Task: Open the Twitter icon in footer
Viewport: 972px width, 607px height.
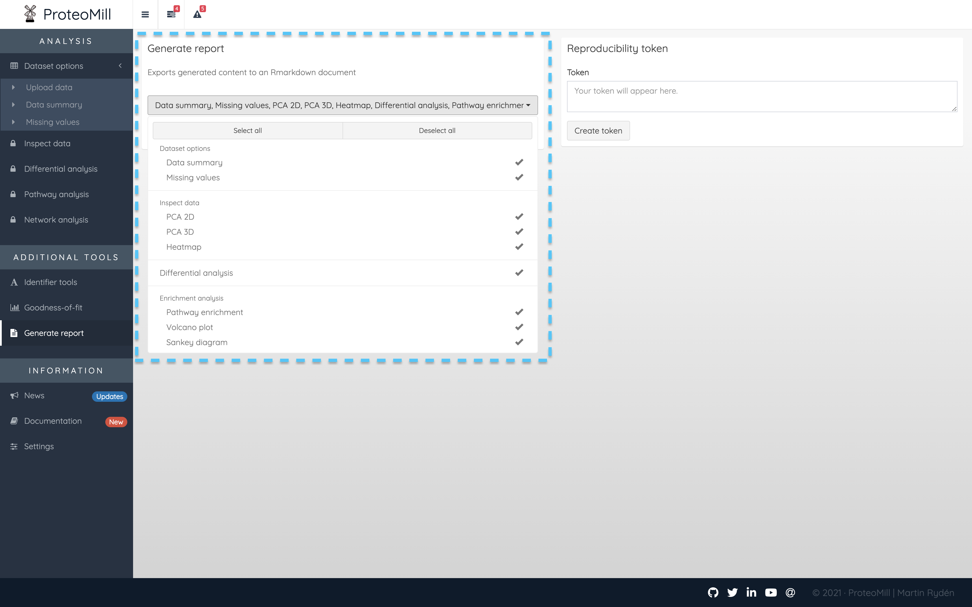Action: click(x=732, y=593)
